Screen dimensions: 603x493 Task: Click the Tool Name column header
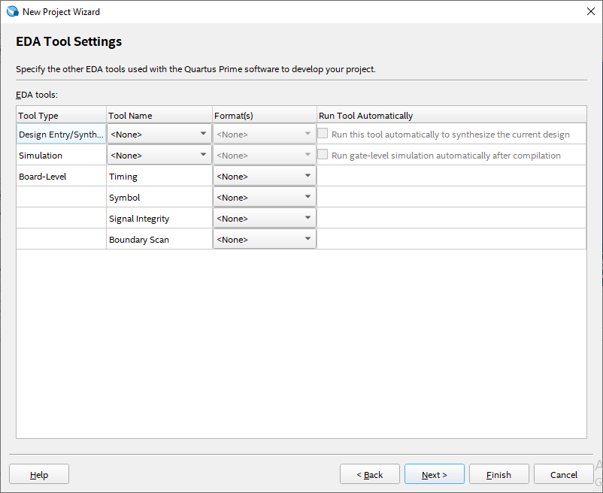tap(159, 115)
